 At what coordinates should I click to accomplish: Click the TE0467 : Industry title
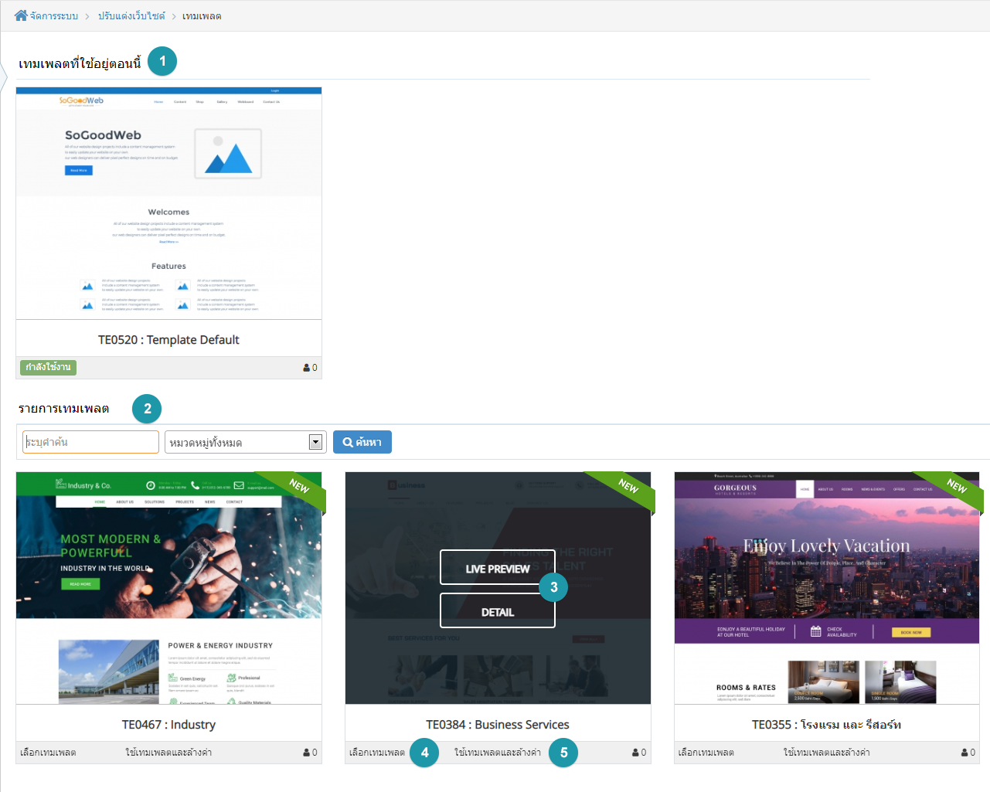168,725
